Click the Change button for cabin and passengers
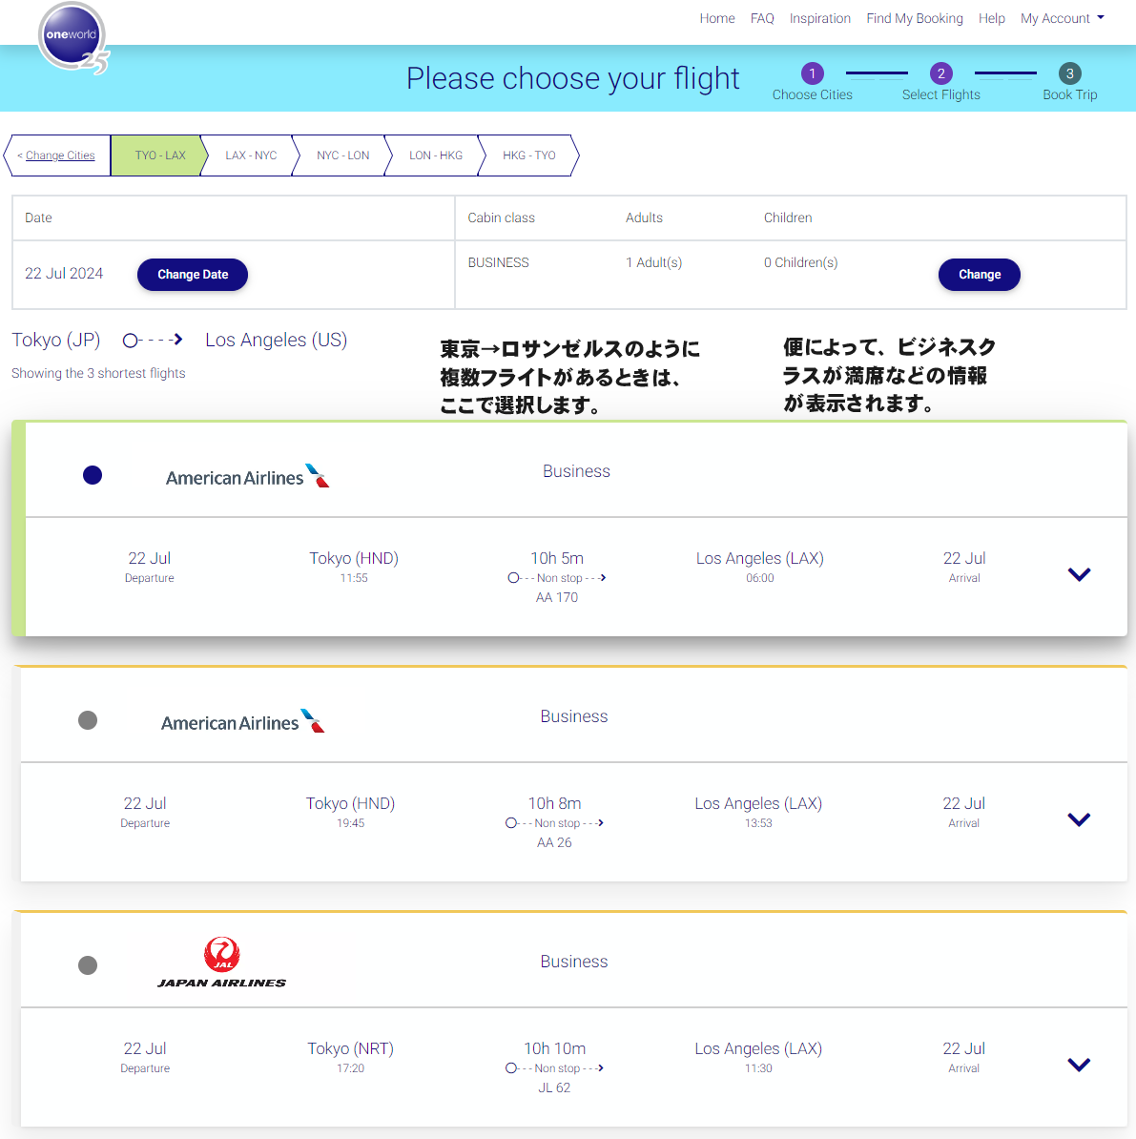 (x=980, y=275)
